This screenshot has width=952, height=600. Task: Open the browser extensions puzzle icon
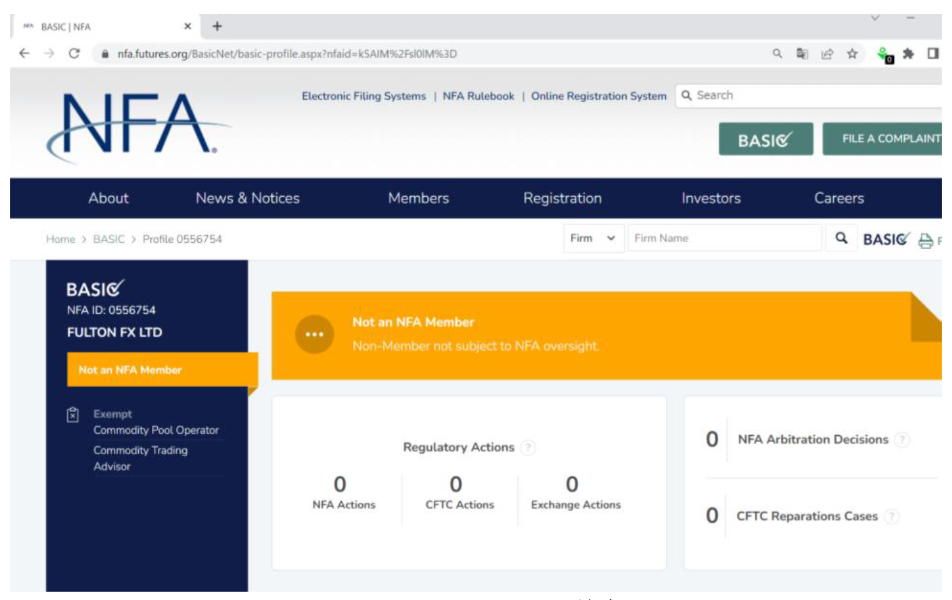pyautogui.click(x=908, y=54)
